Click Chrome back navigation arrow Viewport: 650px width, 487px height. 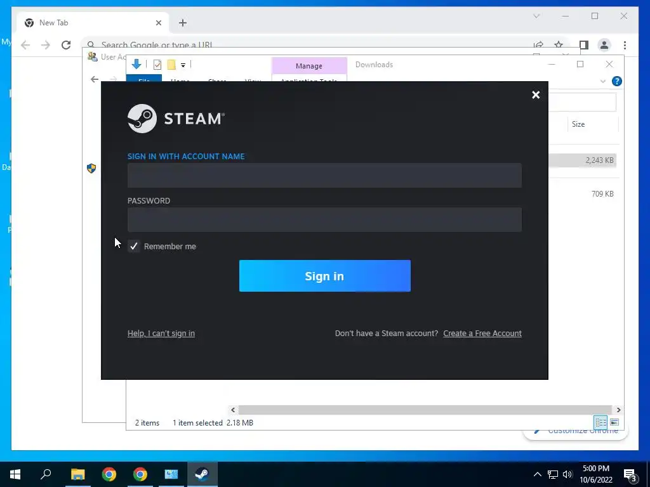tap(25, 45)
